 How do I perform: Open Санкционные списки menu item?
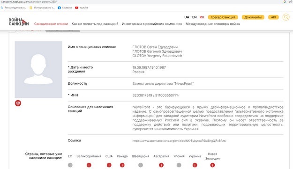51,24
